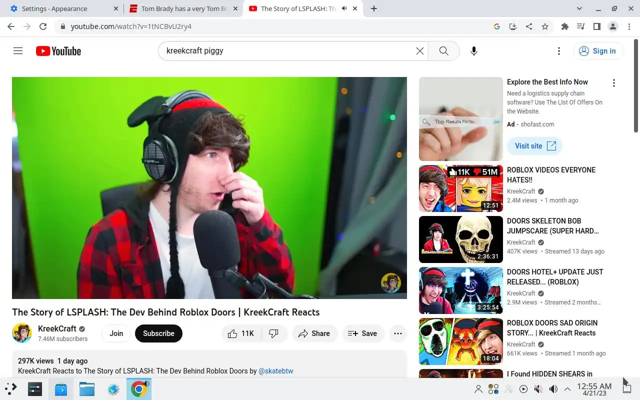The width and height of the screenshot is (640, 400).
Task: Mute tab via speaker icon on YouTube tab
Action: (x=344, y=8)
